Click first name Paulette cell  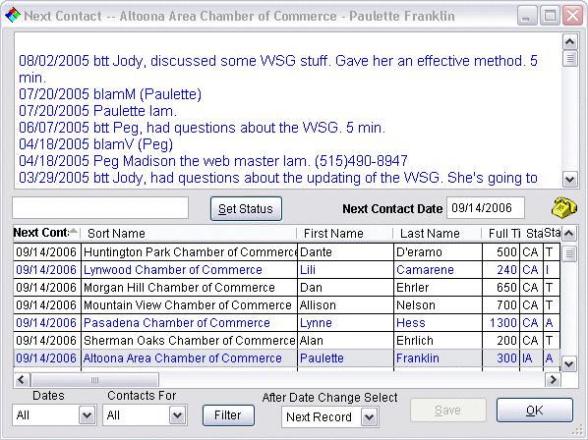(x=345, y=358)
